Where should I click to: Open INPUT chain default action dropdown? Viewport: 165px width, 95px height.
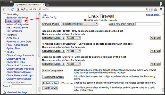point(73,38)
